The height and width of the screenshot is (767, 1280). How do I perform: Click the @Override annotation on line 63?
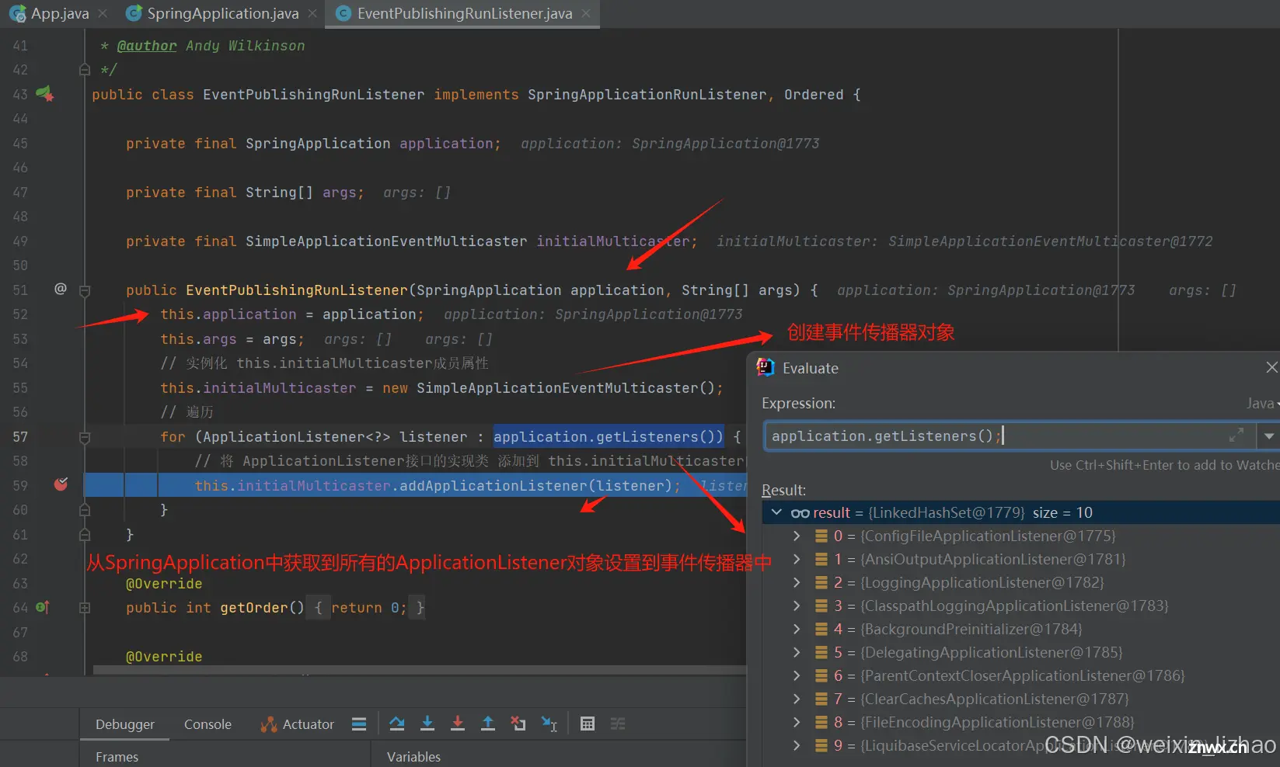164,584
